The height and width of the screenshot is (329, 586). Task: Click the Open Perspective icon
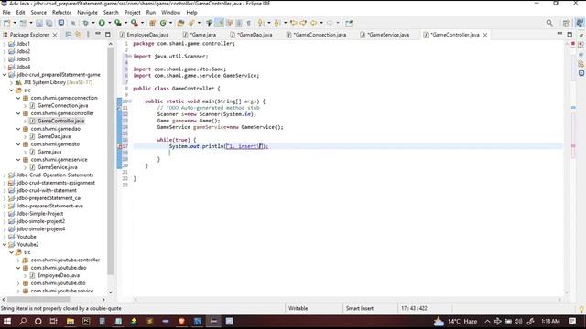click(566, 23)
